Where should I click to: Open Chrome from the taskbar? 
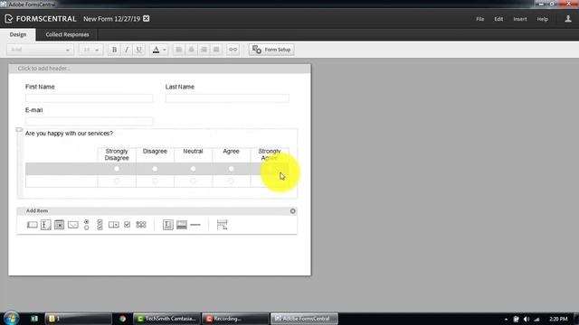[123, 319]
